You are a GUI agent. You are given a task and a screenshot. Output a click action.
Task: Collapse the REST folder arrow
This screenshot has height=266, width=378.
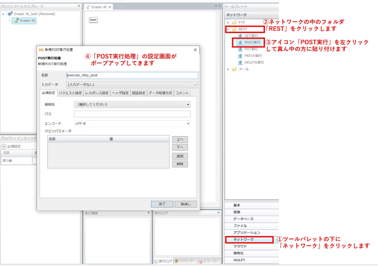point(228,29)
